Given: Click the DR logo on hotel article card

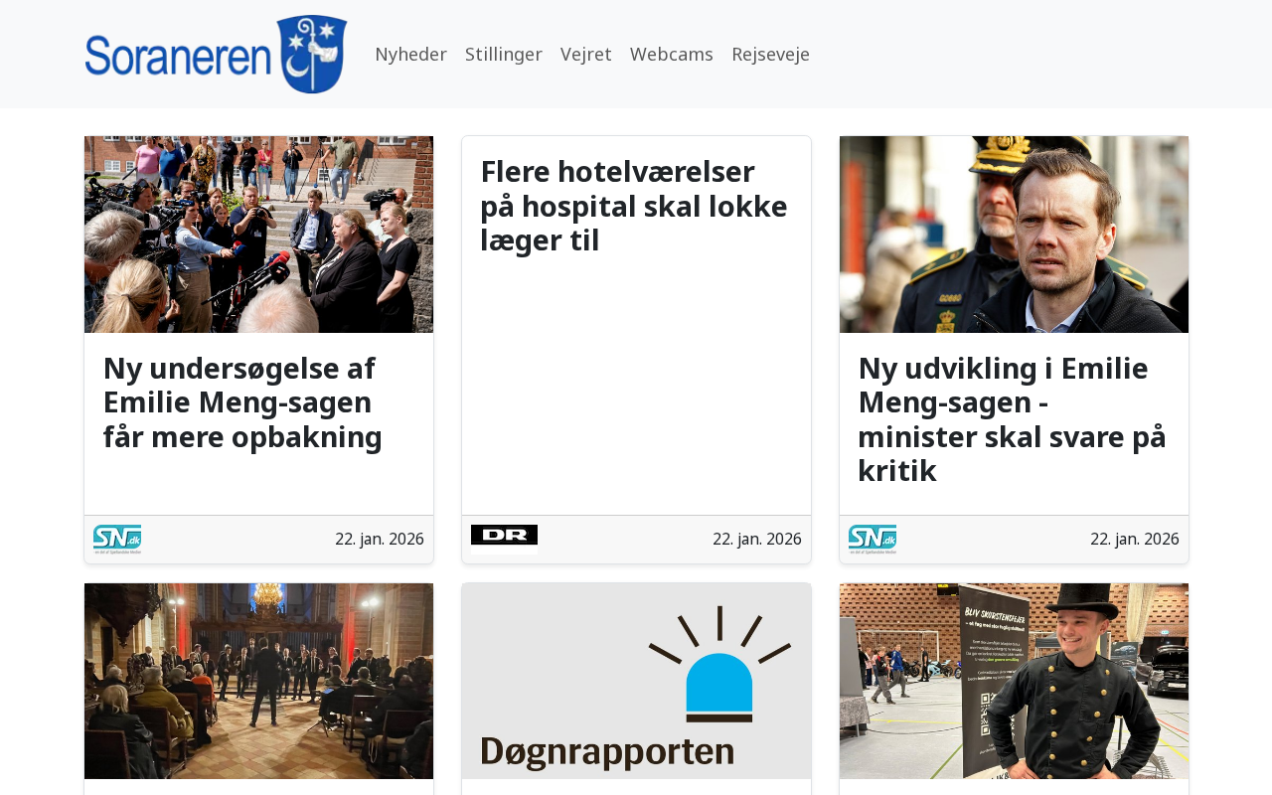Looking at the screenshot, I should tap(504, 535).
